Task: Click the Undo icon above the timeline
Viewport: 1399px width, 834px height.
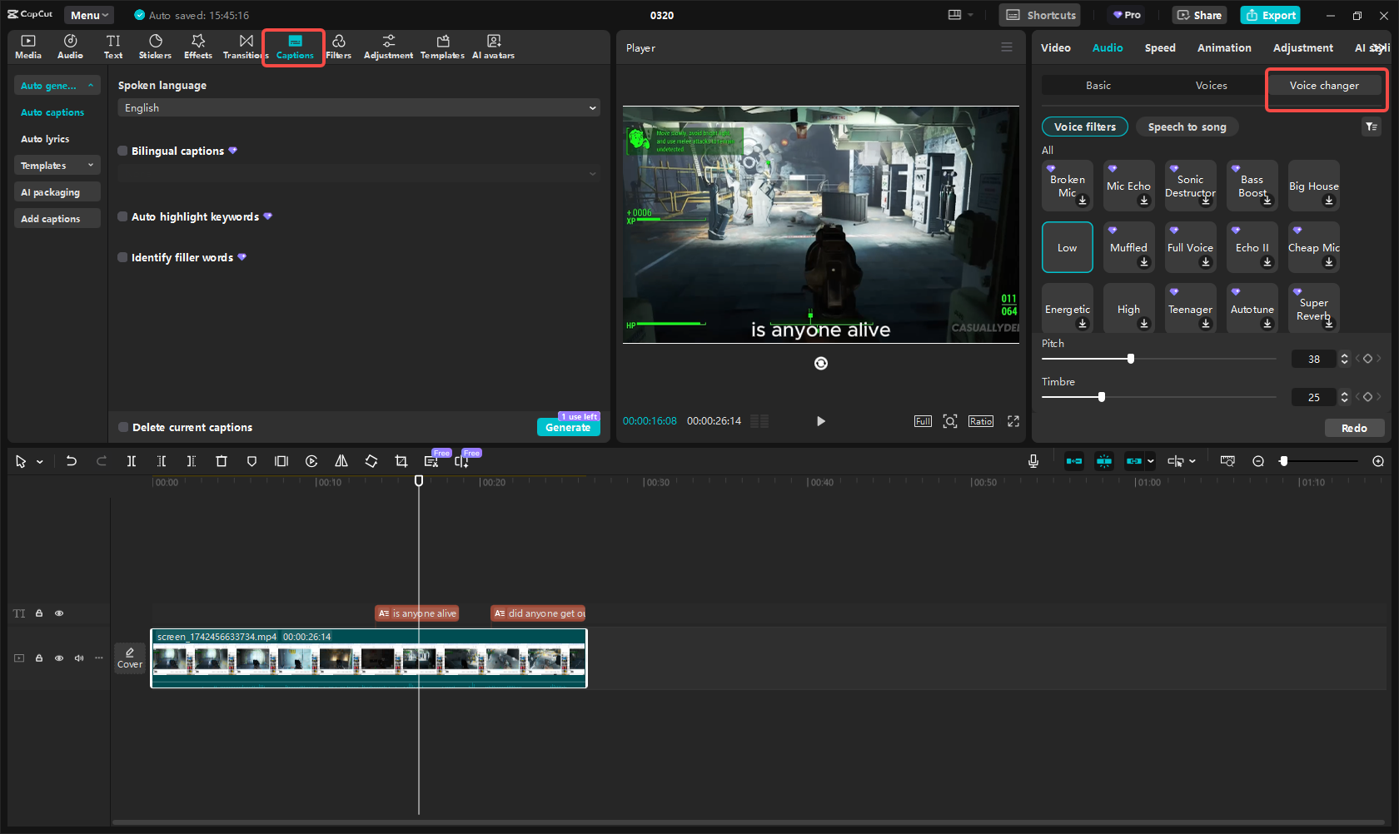Action: coord(71,460)
